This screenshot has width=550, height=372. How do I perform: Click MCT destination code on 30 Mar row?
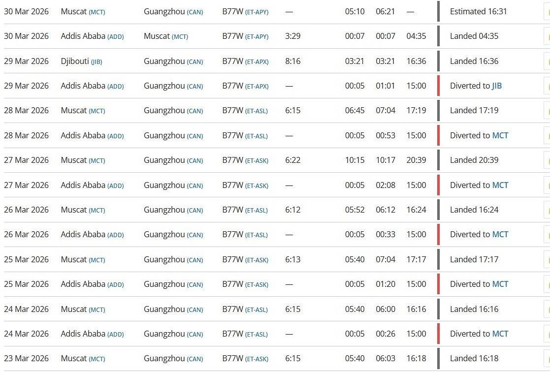pos(180,37)
